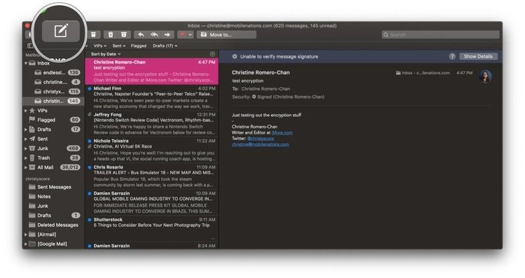525x278 pixels.
Task: Click the Sent paper plane icon
Action: point(32,139)
